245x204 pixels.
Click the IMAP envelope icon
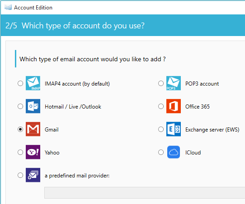click(33, 83)
